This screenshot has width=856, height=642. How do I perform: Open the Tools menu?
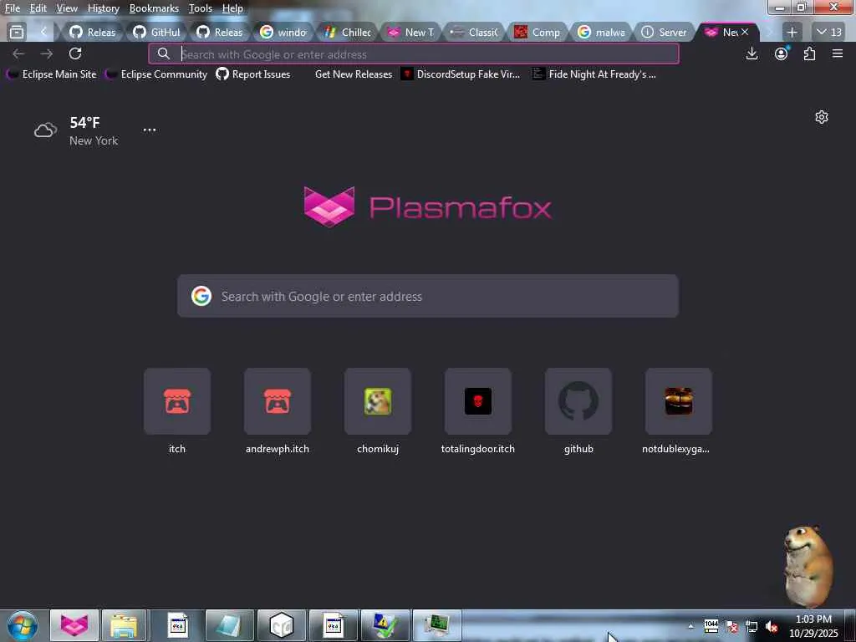pyautogui.click(x=201, y=8)
